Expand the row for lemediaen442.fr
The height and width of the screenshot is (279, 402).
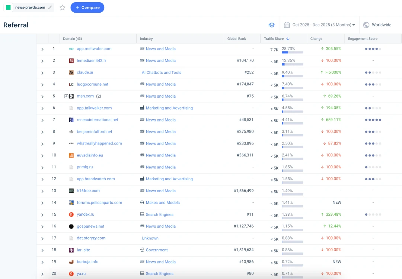pos(42,61)
